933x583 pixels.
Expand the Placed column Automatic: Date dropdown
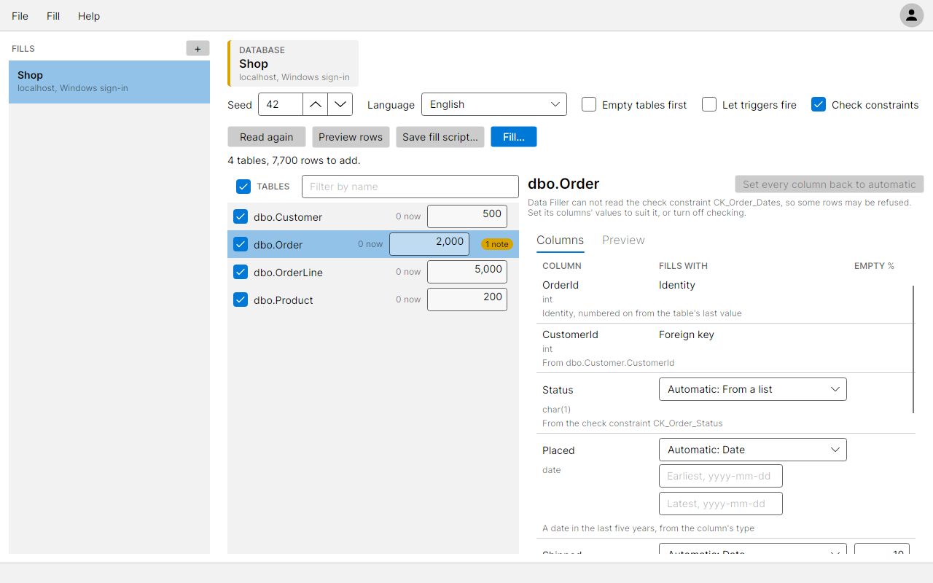753,450
